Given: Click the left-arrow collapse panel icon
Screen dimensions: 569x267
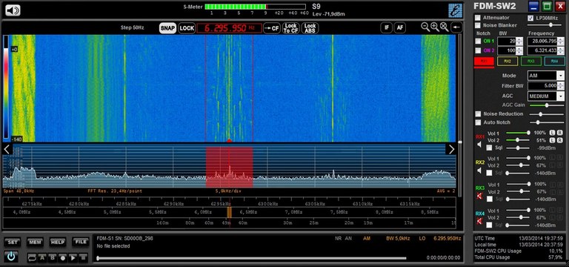Looking at the screenshot, I should pyautogui.click(x=456, y=27).
